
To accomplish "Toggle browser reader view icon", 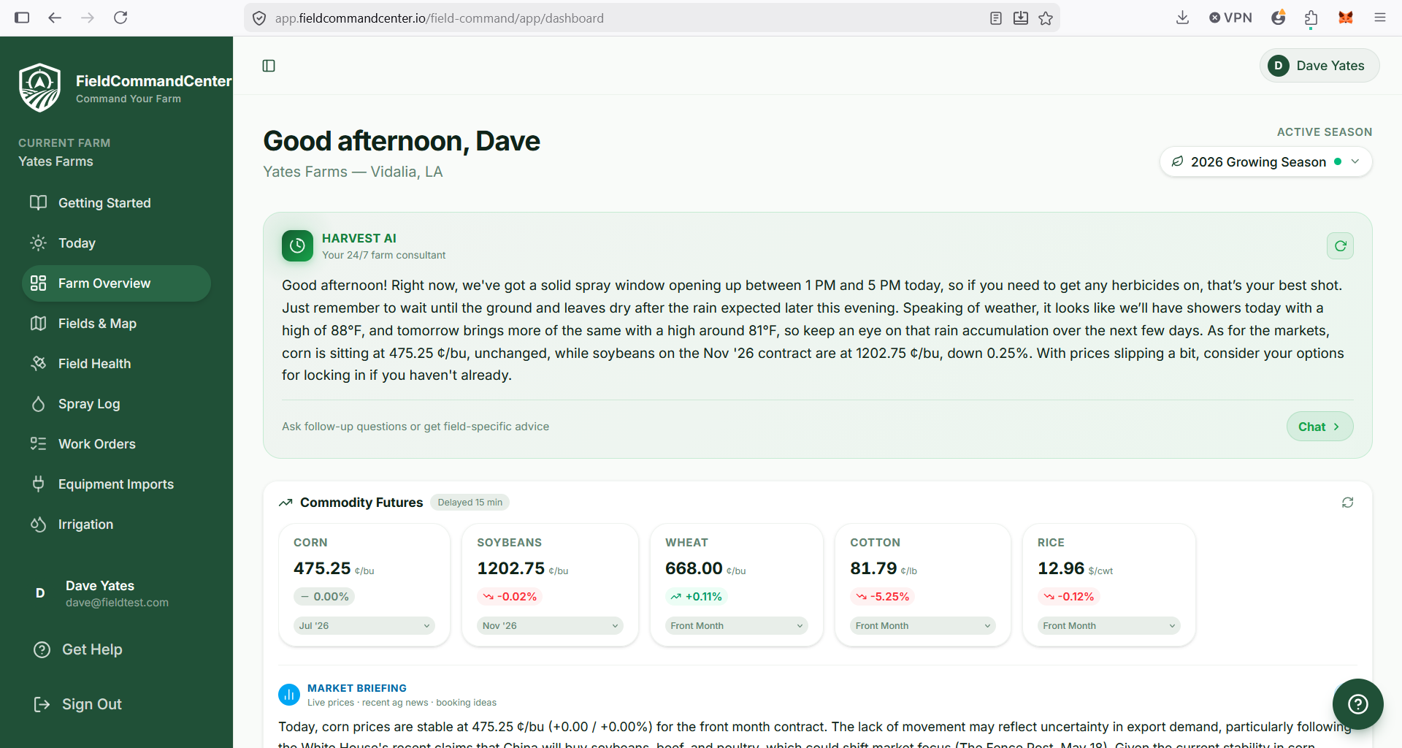I will pos(996,18).
